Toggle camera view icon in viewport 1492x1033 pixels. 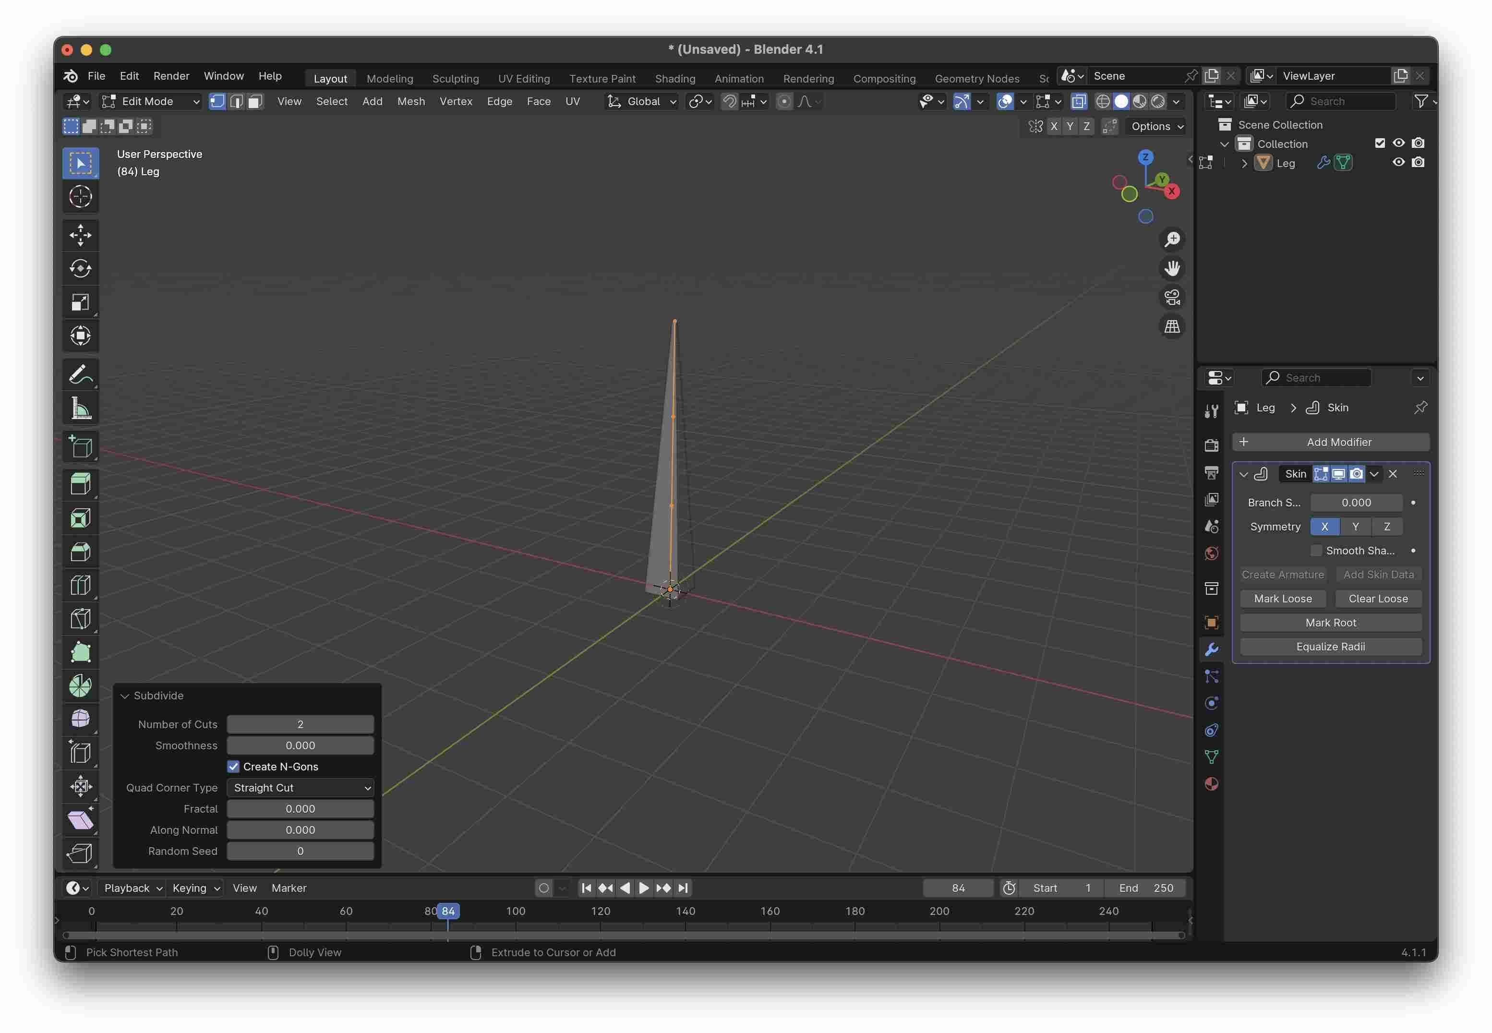(1172, 297)
